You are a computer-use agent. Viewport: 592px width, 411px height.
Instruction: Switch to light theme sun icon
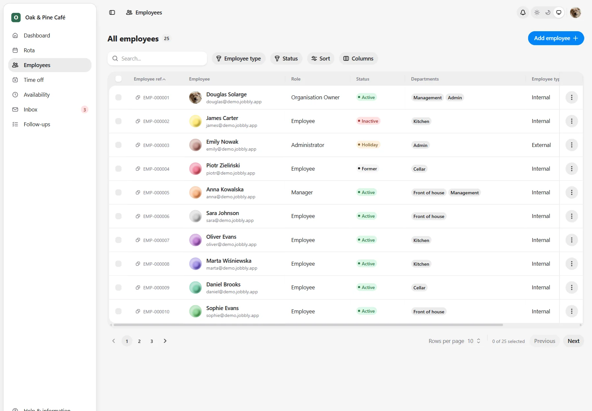click(537, 12)
